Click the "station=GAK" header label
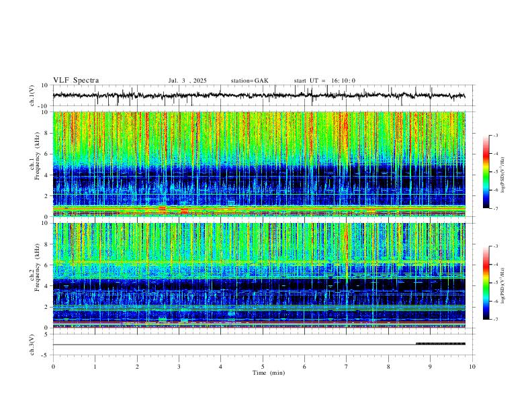This screenshot has height=411, width=532. coord(249,81)
